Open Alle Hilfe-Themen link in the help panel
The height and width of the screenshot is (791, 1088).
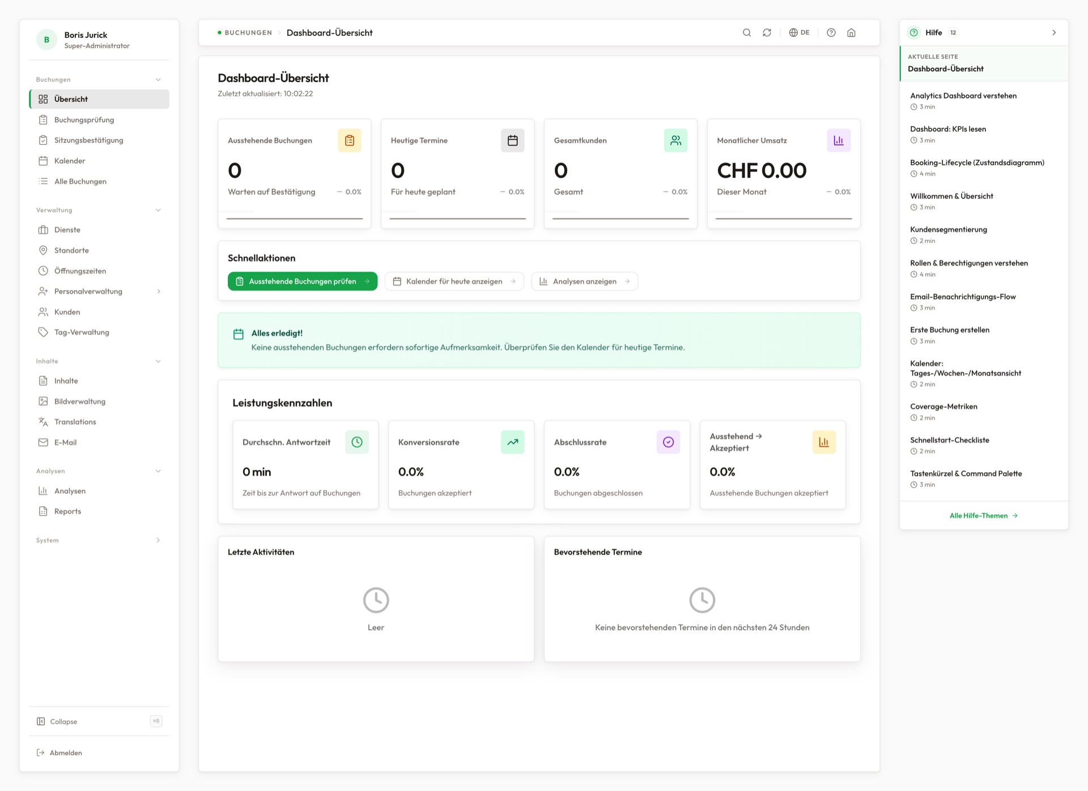click(983, 515)
